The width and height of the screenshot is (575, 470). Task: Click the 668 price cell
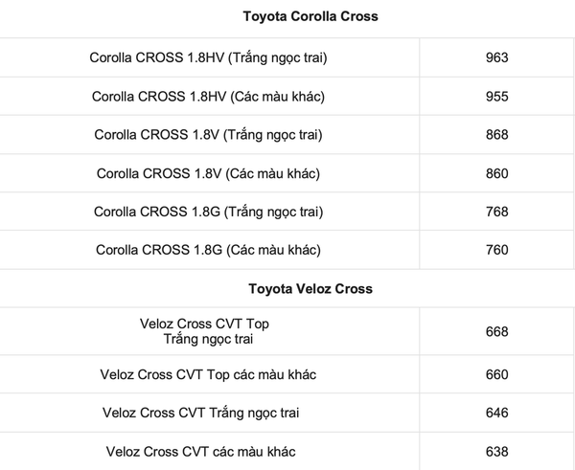tap(496, 332)
